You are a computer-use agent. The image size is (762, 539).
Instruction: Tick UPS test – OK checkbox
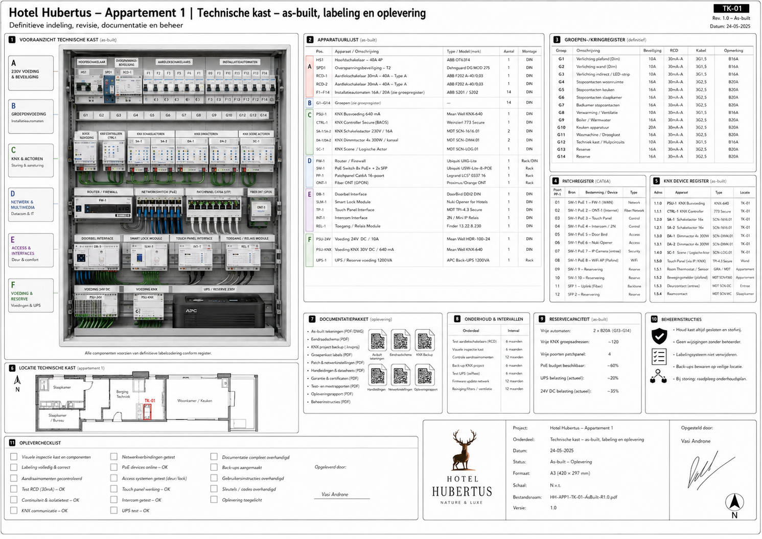tap(114, 510)
